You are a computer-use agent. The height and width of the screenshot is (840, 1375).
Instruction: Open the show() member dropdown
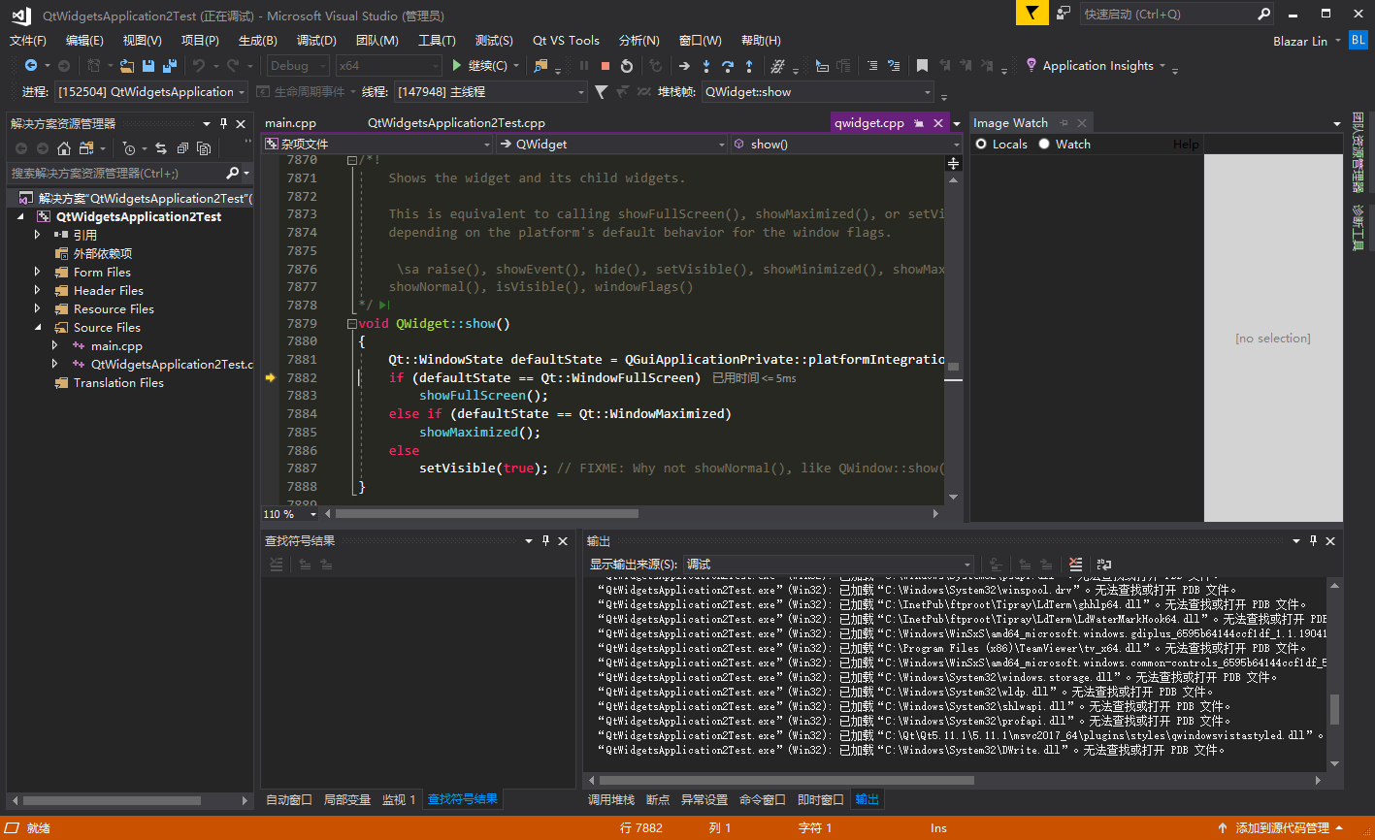point(845,144)
